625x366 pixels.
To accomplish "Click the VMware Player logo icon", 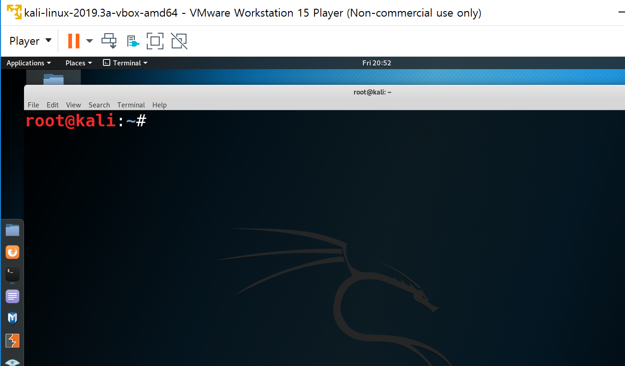I will (x=14, y=12).
